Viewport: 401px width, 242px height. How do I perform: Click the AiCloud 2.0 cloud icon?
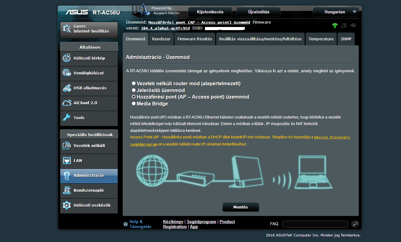click(67, 103)
